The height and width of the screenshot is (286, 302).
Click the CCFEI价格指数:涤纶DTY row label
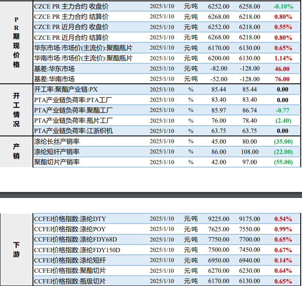[x=70, y=219]
